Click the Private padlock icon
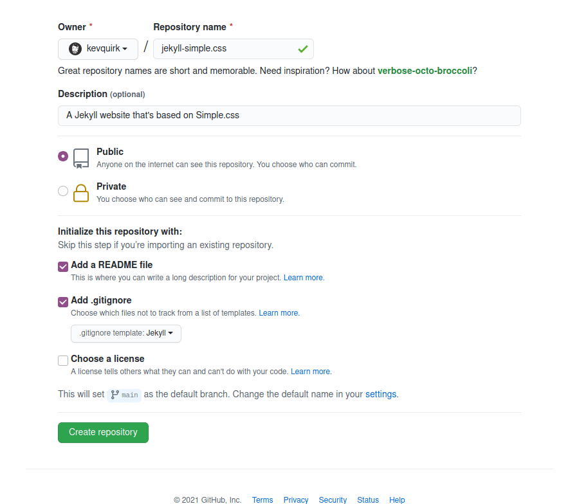Screen dimensions: 579x504 coord(80,191)
